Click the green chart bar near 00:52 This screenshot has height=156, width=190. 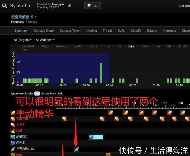[137, 81]
